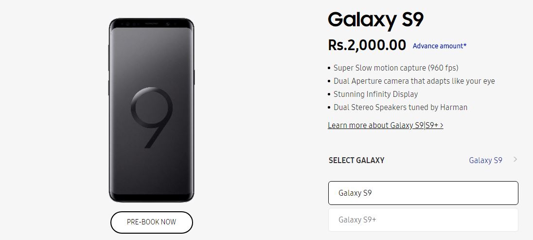Image resolution: width=533 pixels, height=240 pixels.
Task: Click the blue Galaxy S9 selected value
Action: pyautogui.click(x=485, y=160)
